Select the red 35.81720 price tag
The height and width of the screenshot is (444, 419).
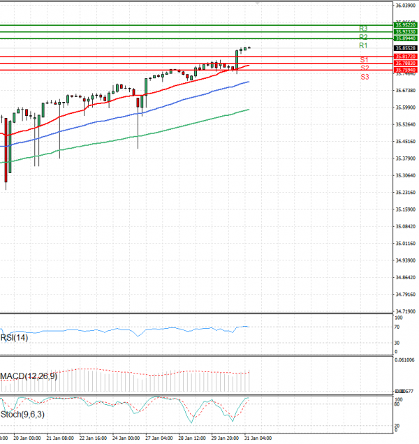click(x=406, y=57)
